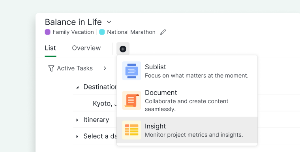Switch to the Overview tab
Viewport: 300px width, 152px height.
pos(86,48)
